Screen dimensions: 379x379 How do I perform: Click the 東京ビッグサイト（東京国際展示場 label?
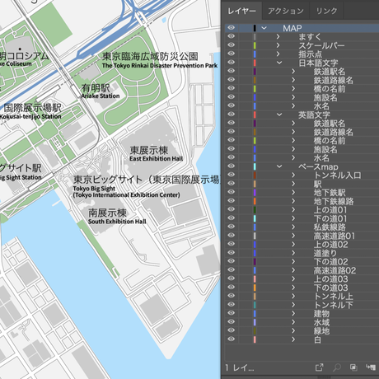click(x=147, y=180)
